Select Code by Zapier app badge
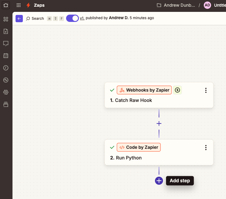 tap(139, 147)
